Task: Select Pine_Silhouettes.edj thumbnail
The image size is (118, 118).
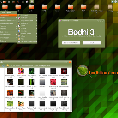Action: [x=64, y=104]
